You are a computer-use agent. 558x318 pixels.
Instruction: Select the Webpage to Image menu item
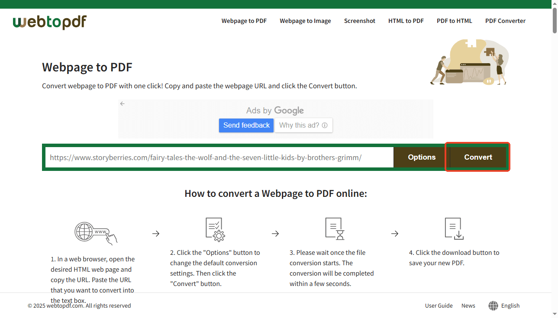(x=305, y=21)
